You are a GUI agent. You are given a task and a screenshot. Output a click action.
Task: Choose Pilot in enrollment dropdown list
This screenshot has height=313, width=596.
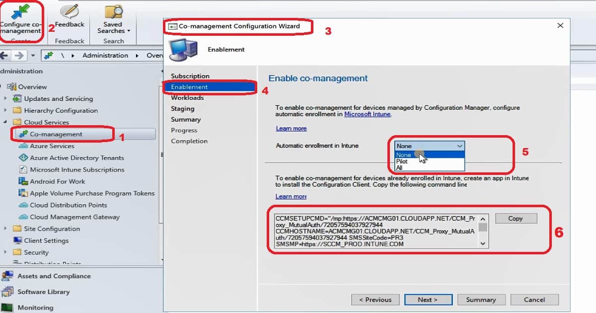point(430,161)
